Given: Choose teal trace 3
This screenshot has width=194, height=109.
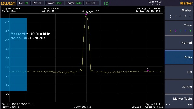Looking at the screenshot, I should tap(180, 31).
